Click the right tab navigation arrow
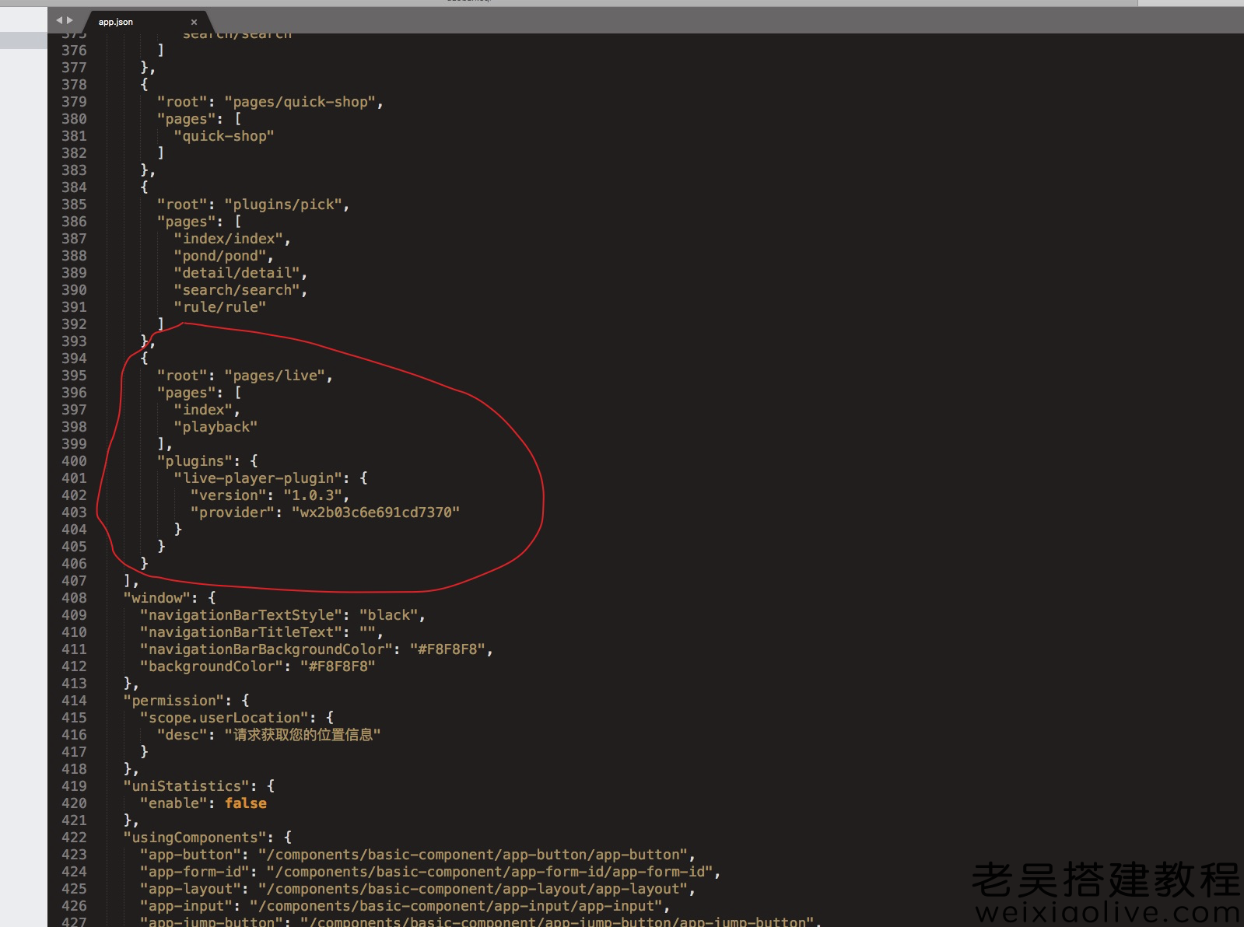Screen dimensions: 1244x927 point(70,21)
